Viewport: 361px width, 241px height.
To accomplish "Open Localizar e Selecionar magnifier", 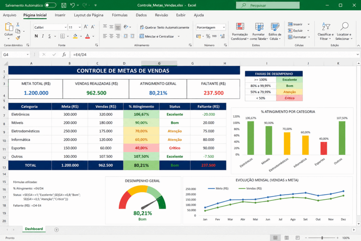I will click(x=344, y=31).
